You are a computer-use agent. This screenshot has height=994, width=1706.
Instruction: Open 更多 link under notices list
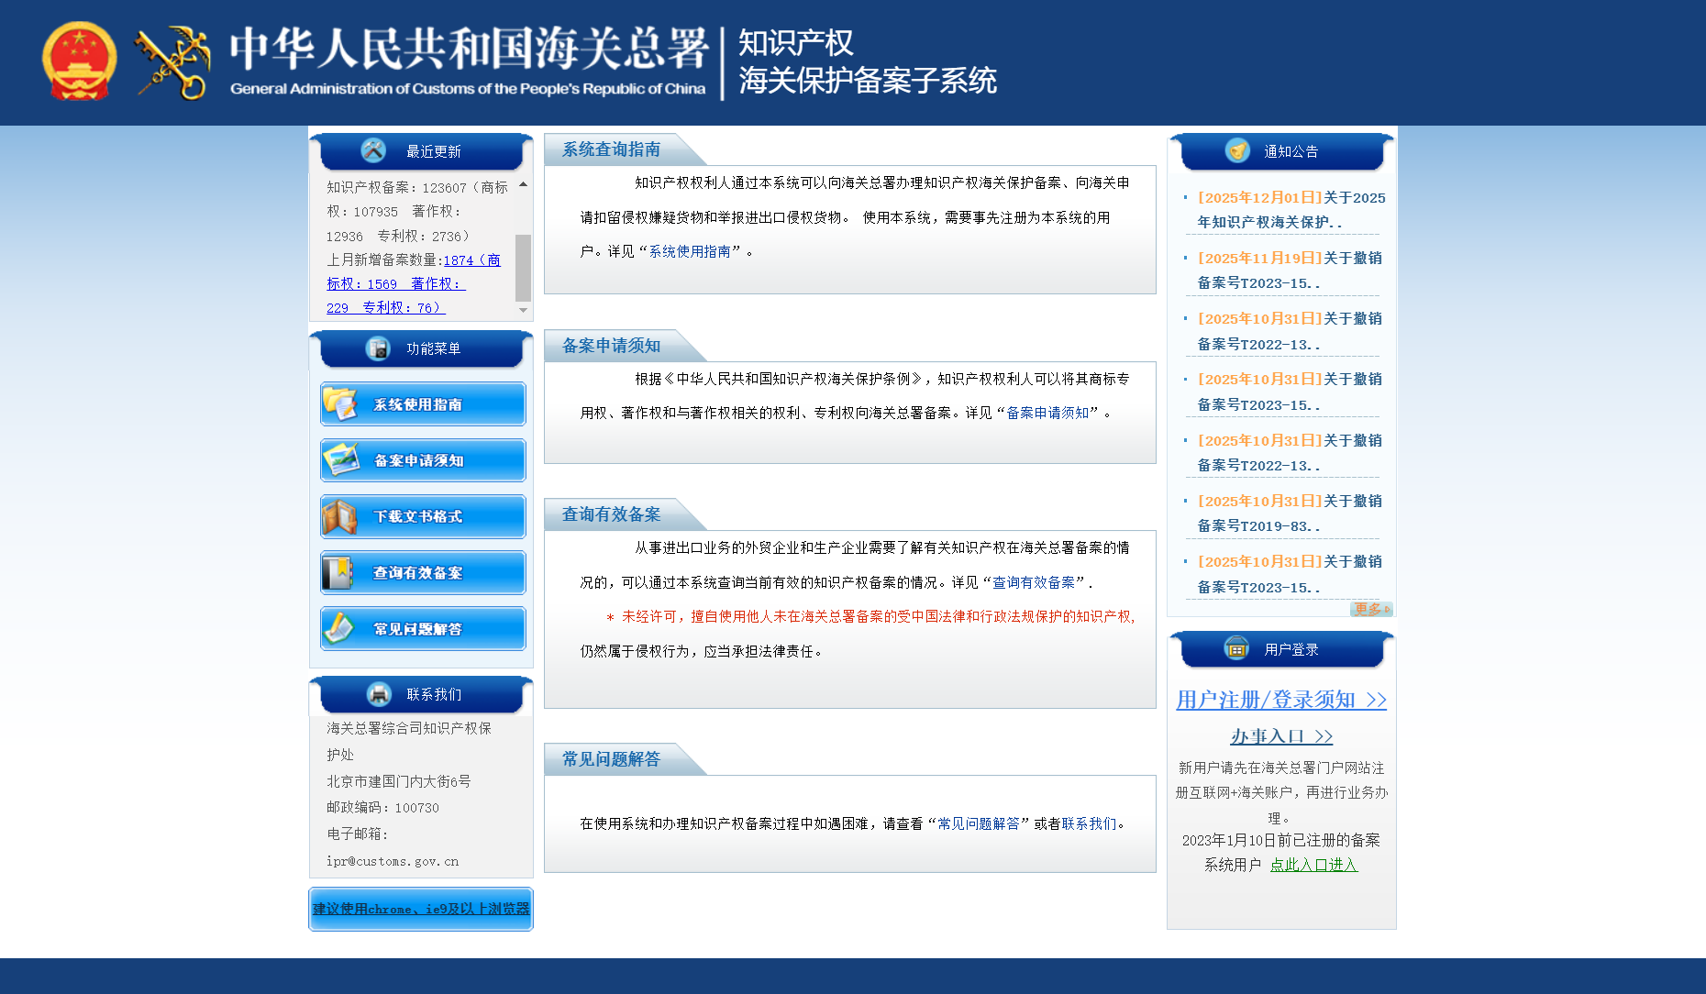1370,609
